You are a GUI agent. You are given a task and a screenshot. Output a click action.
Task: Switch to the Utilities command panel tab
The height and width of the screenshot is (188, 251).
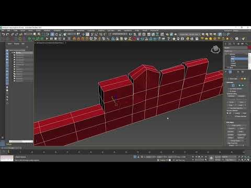point(246,44)
